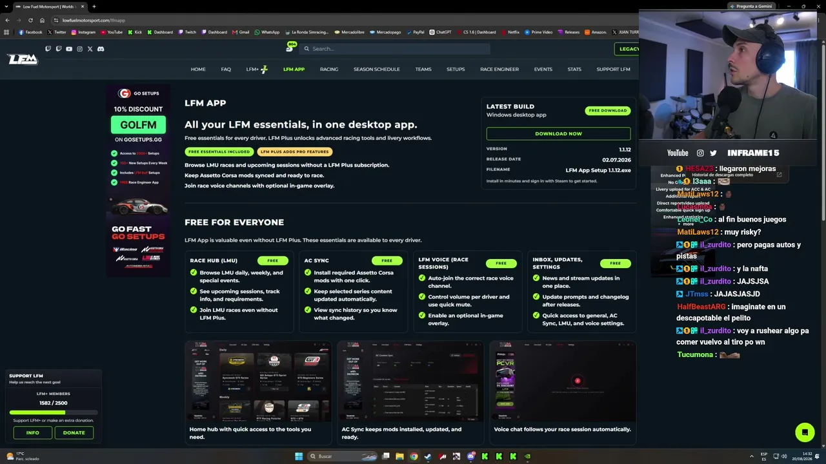Viewport: 826px width, 464px height.
Task: Click the DONATE button
Action: tap(74, 432)
